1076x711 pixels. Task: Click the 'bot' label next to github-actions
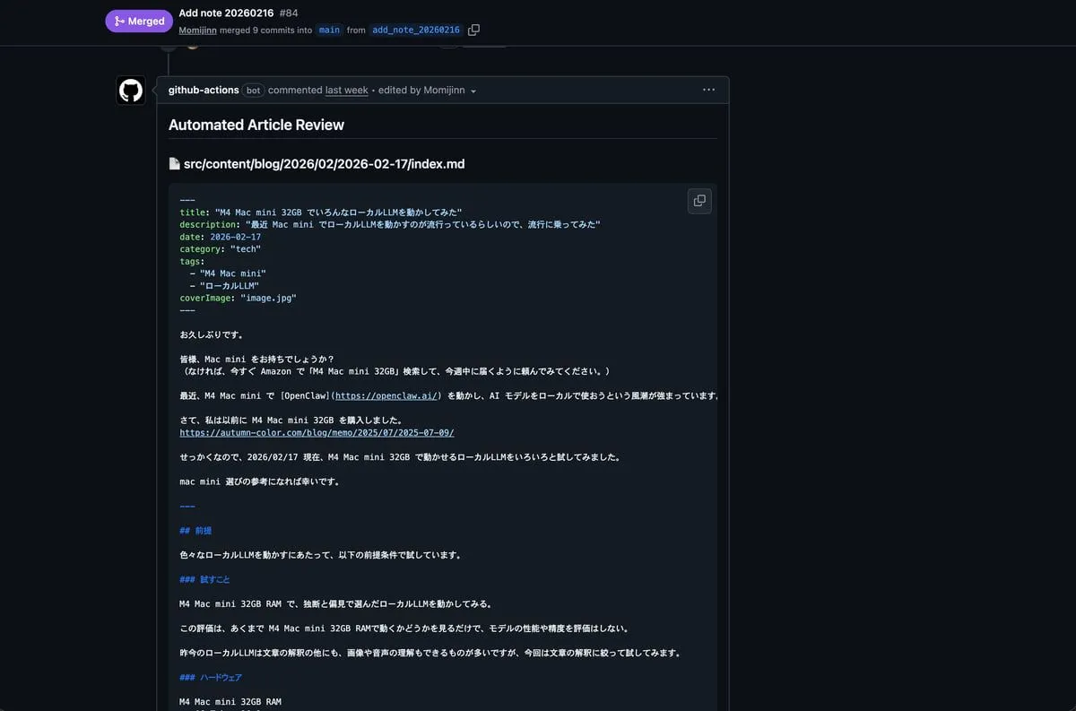[x=253, y=91]
